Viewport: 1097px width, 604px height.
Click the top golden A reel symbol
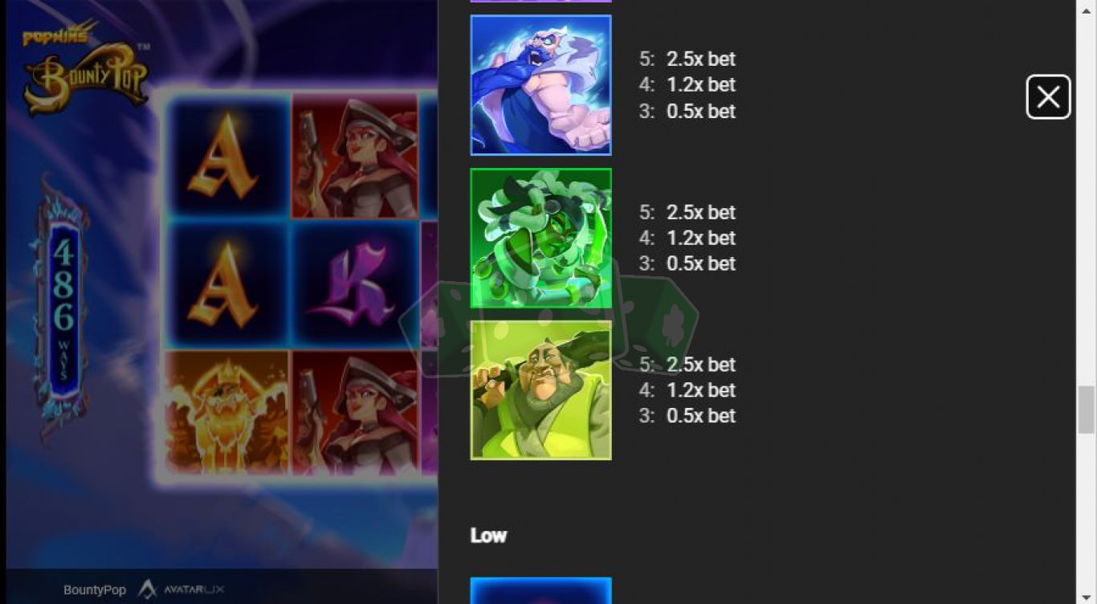tap(227, 157)
